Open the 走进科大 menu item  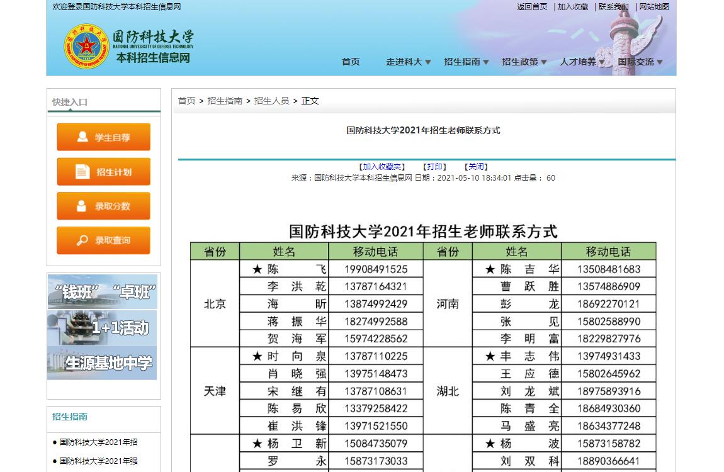tap(404, 62)
